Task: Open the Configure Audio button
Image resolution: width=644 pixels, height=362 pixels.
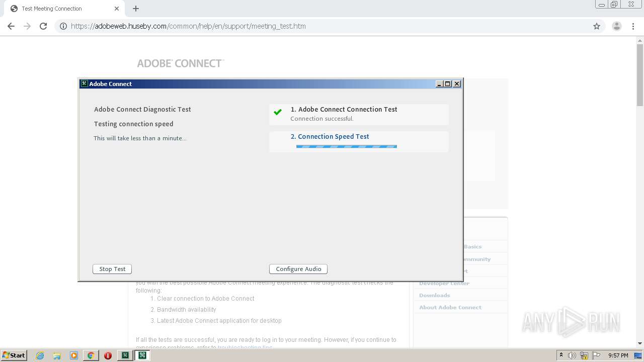Action: tap(298, 269)
